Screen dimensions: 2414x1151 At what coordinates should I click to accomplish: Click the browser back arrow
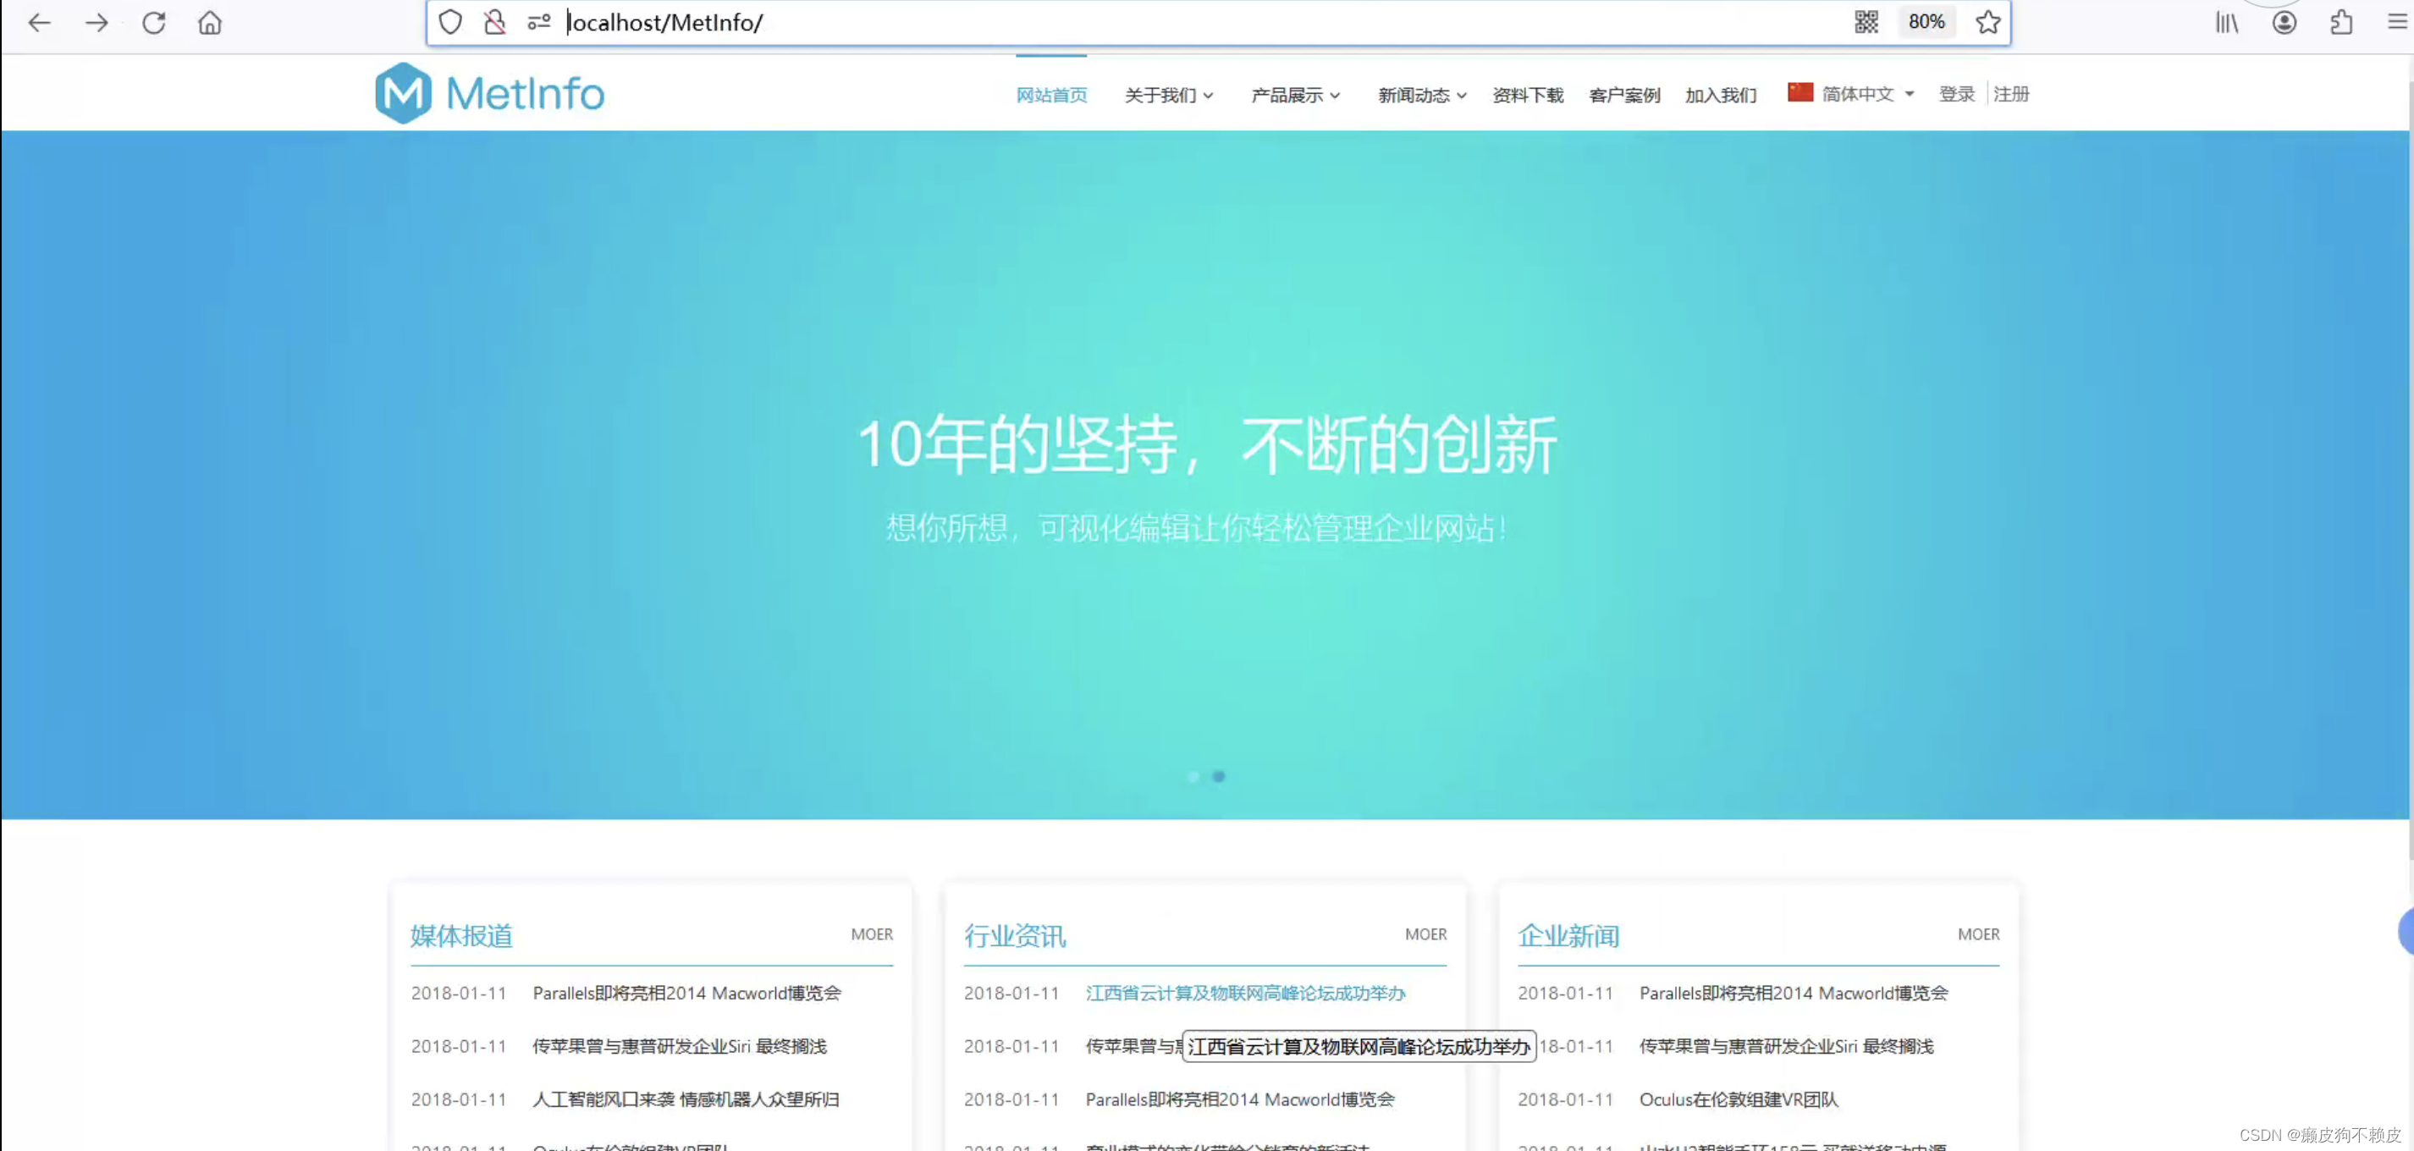click(x=39, y=23)
